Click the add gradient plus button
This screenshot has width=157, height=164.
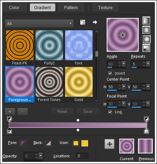pos(10,112)
